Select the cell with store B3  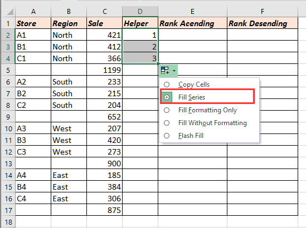click(33, 140)
